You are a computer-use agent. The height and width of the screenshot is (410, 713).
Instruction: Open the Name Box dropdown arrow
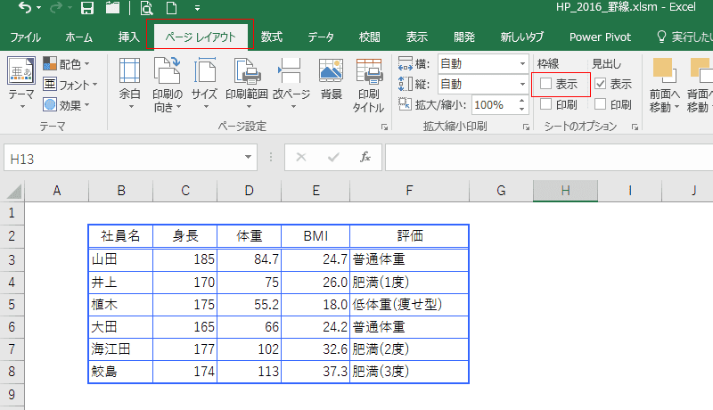248,157
